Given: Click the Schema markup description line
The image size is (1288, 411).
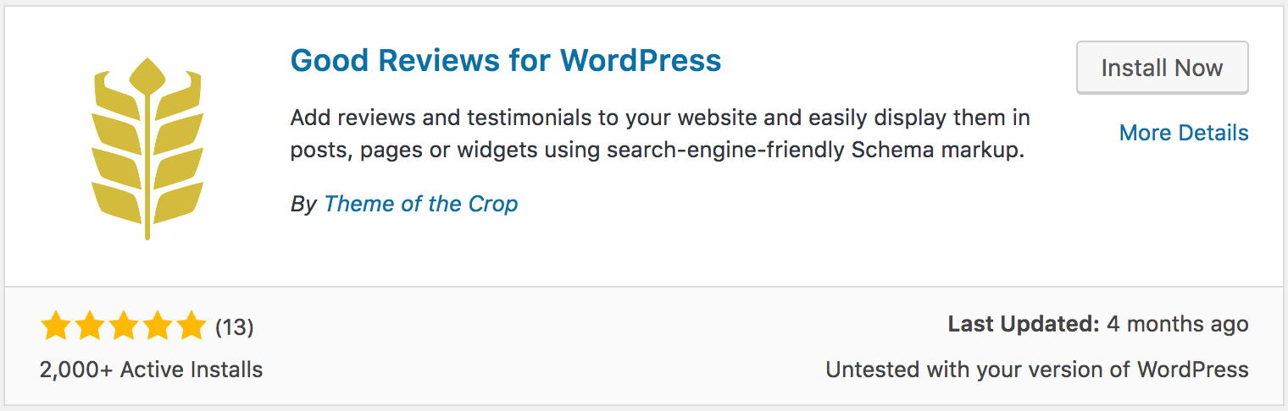Looking at the screenshot, I should (x=658, y=151).
